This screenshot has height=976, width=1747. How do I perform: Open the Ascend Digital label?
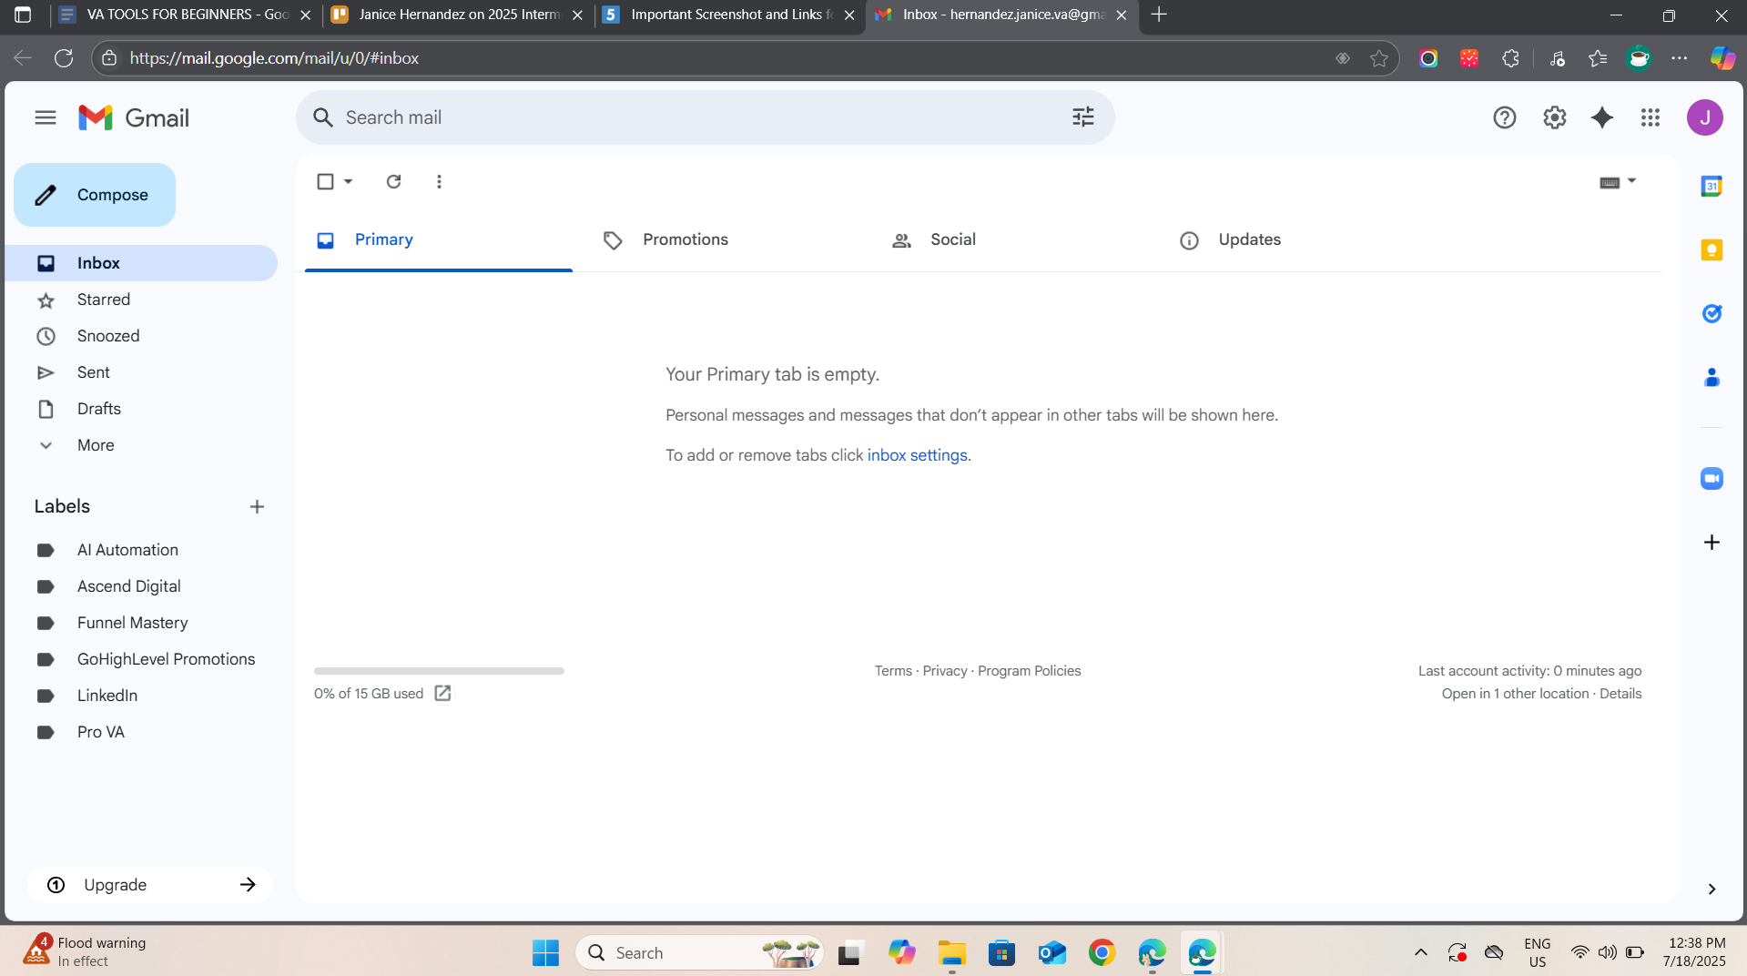tap(141, 586)
